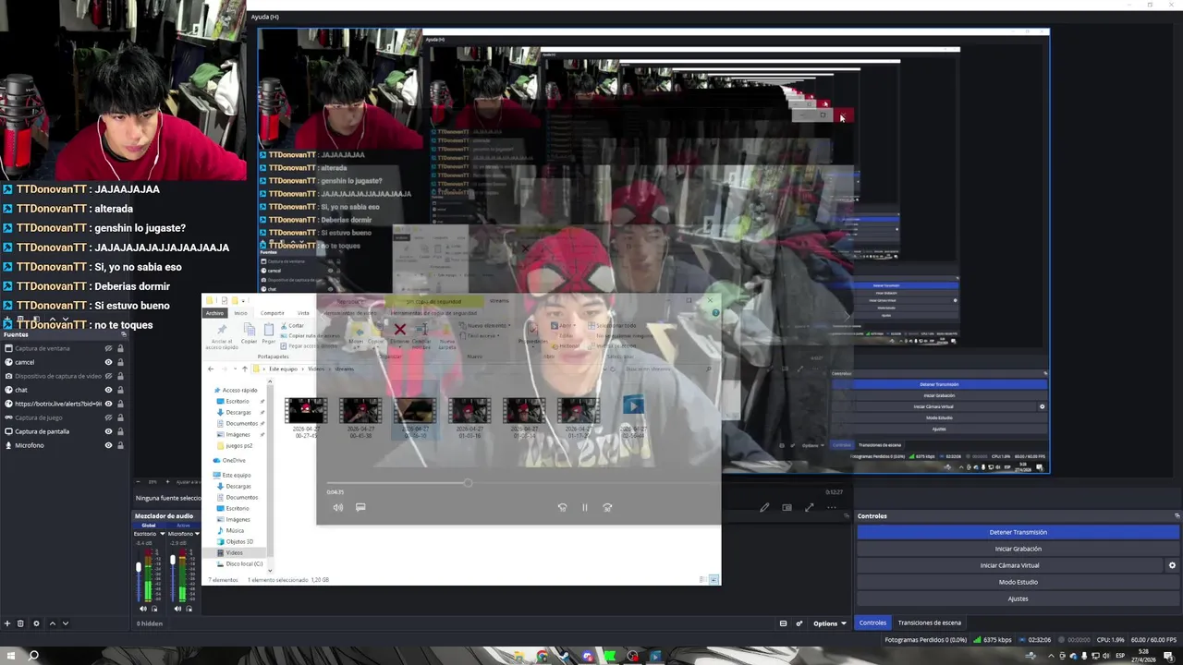Hide the Microfono source
The image size is (1183, 665).
[108, 445]
